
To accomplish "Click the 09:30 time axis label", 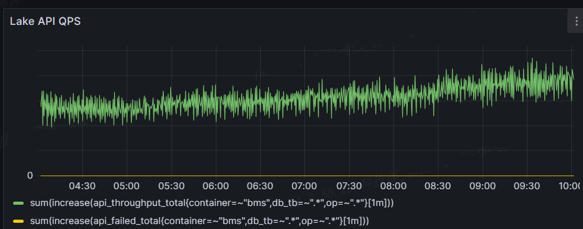I will [x=526, y=185].
